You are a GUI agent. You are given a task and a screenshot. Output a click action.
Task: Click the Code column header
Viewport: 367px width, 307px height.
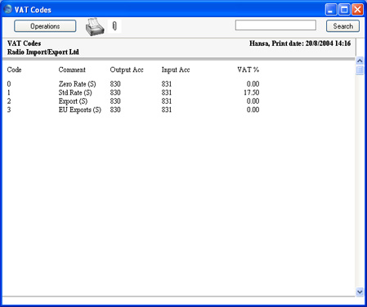pos(14,69)
